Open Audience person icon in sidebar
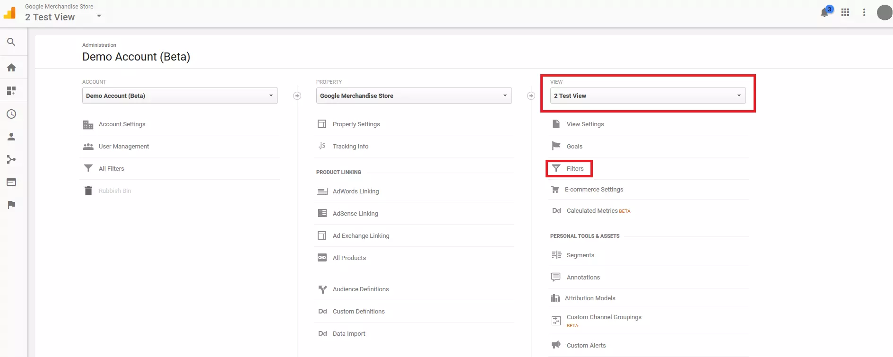 [11, 137]
